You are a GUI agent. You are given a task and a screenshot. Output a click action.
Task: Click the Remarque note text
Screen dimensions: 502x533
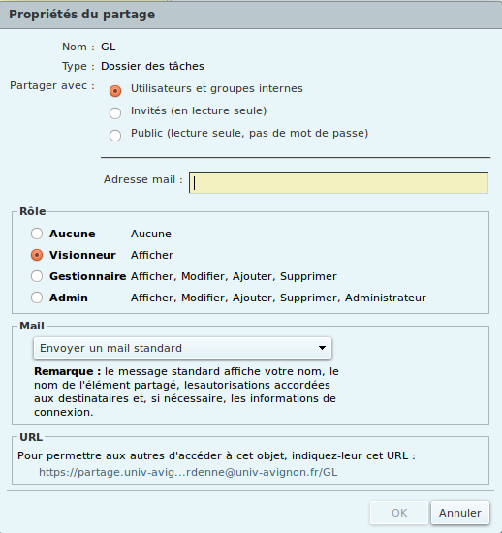(187, 392)
